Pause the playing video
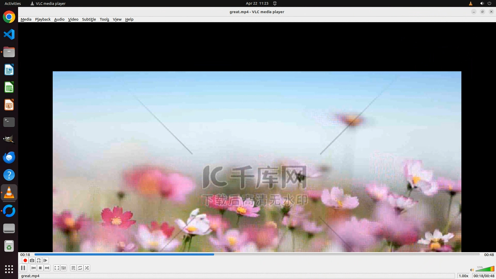Image resolution: width=496 pixels, height=279 pixels. click(23, 268)
